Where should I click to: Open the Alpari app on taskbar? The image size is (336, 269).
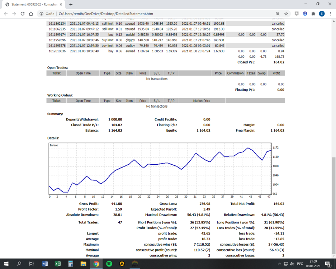(135, 264)
